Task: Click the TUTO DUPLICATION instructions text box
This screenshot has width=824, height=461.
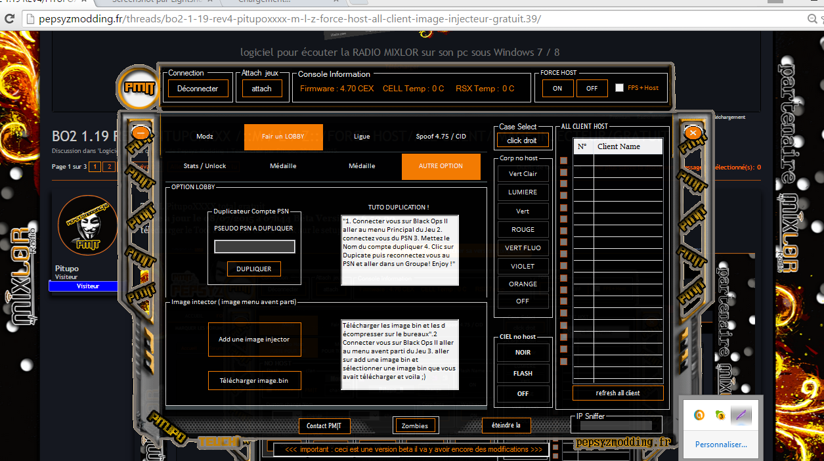Action: [x=400, y=250]
